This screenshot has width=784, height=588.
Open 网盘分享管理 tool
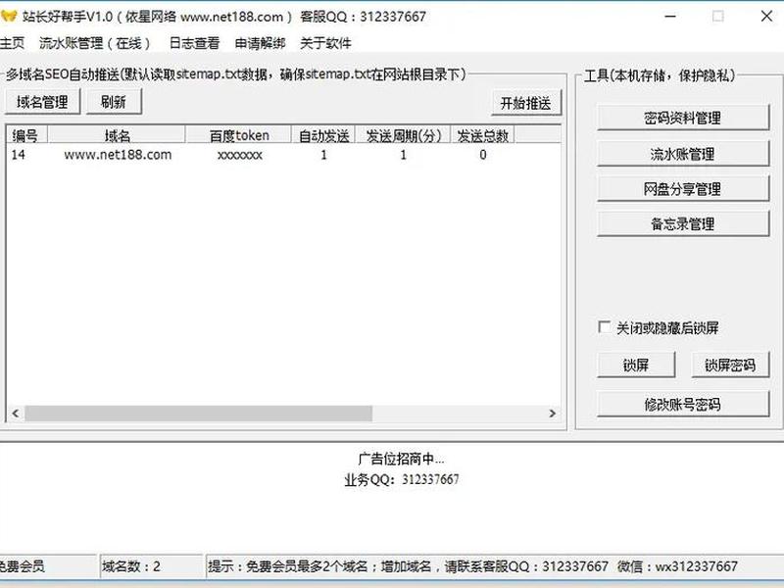pyautogui.click(x=682, y=189)
